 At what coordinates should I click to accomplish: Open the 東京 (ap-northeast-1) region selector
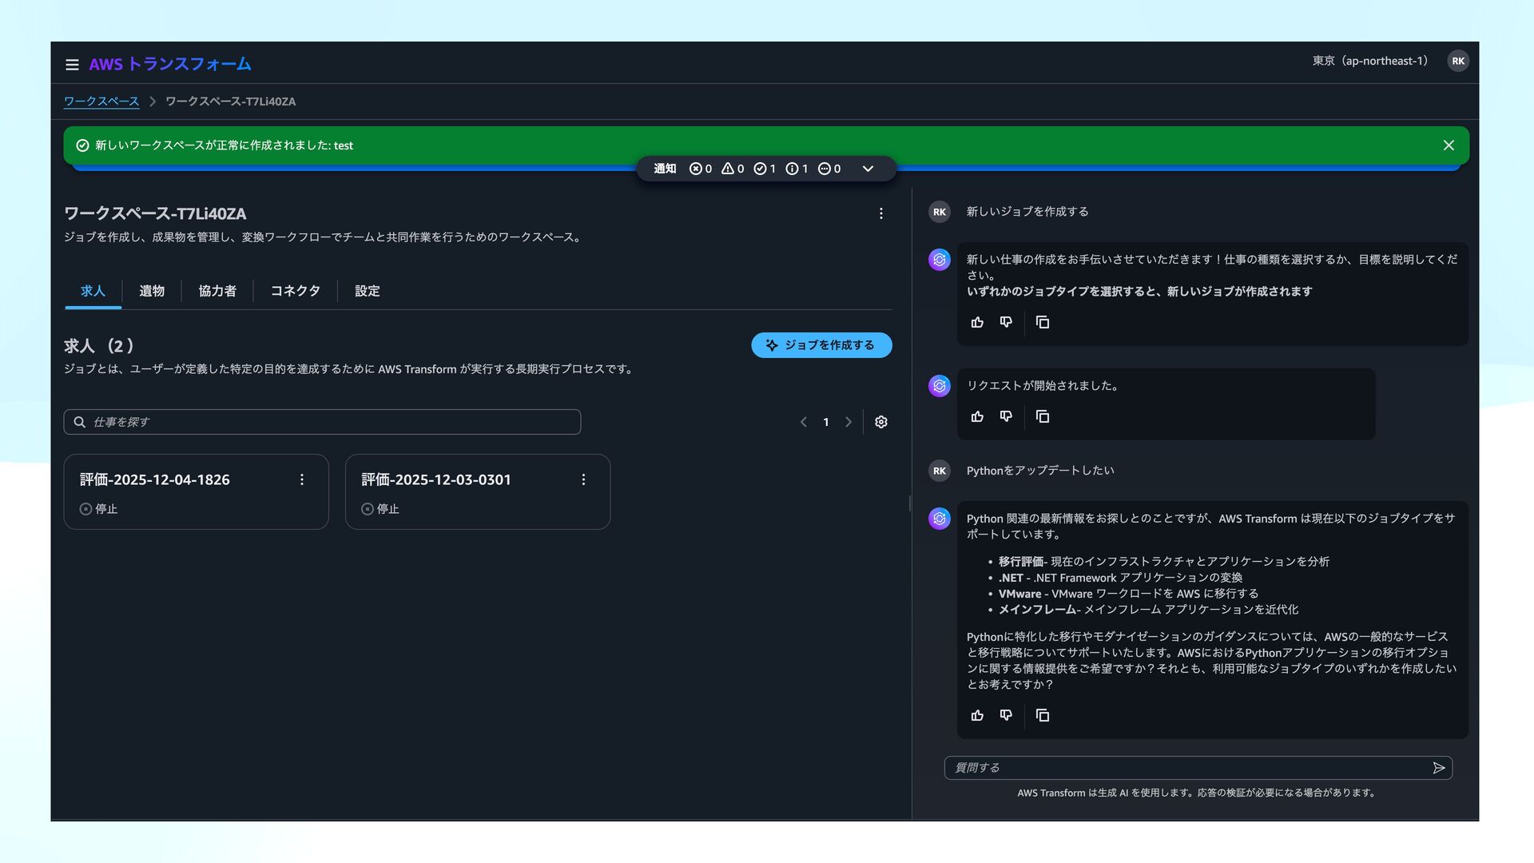(1369, 62)
